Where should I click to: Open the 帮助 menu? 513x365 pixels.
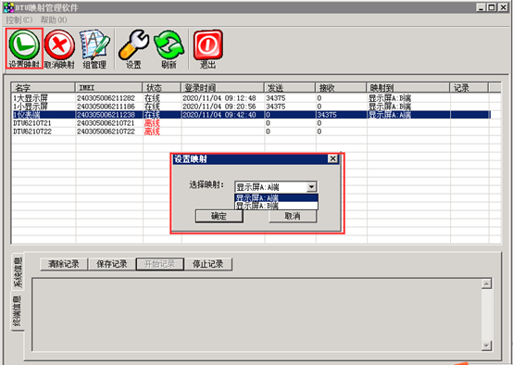[54, 20]
